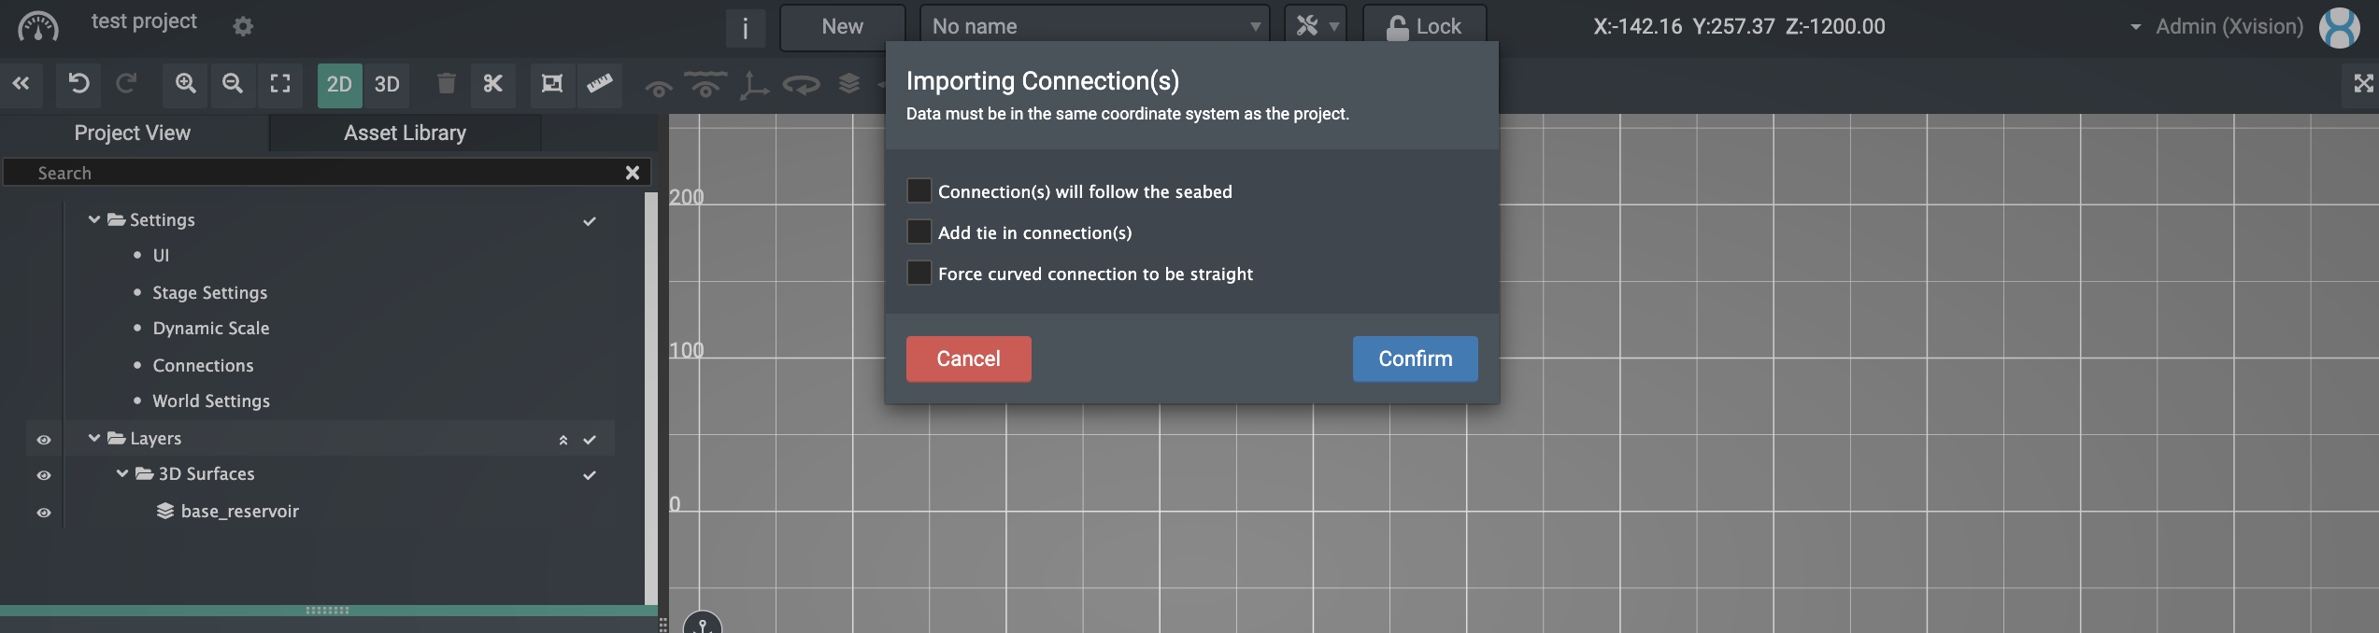Activate the area selection frame tool
Viewport: 2379px width, 633px height.
(x=552, y=84)
